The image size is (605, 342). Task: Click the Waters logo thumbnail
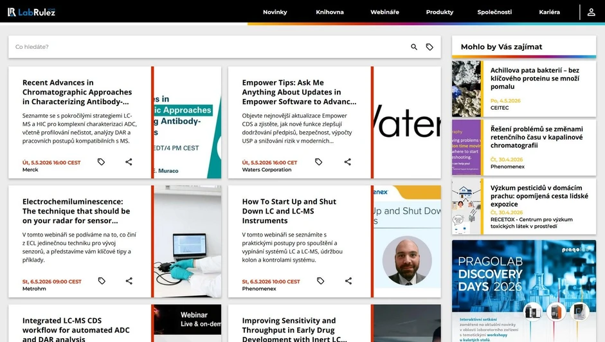click(x=408, y=122)
